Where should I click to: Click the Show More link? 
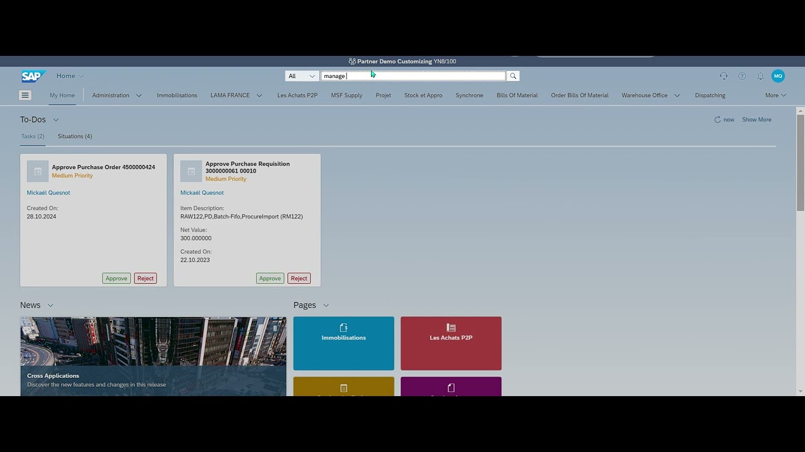tap(757, 119)
